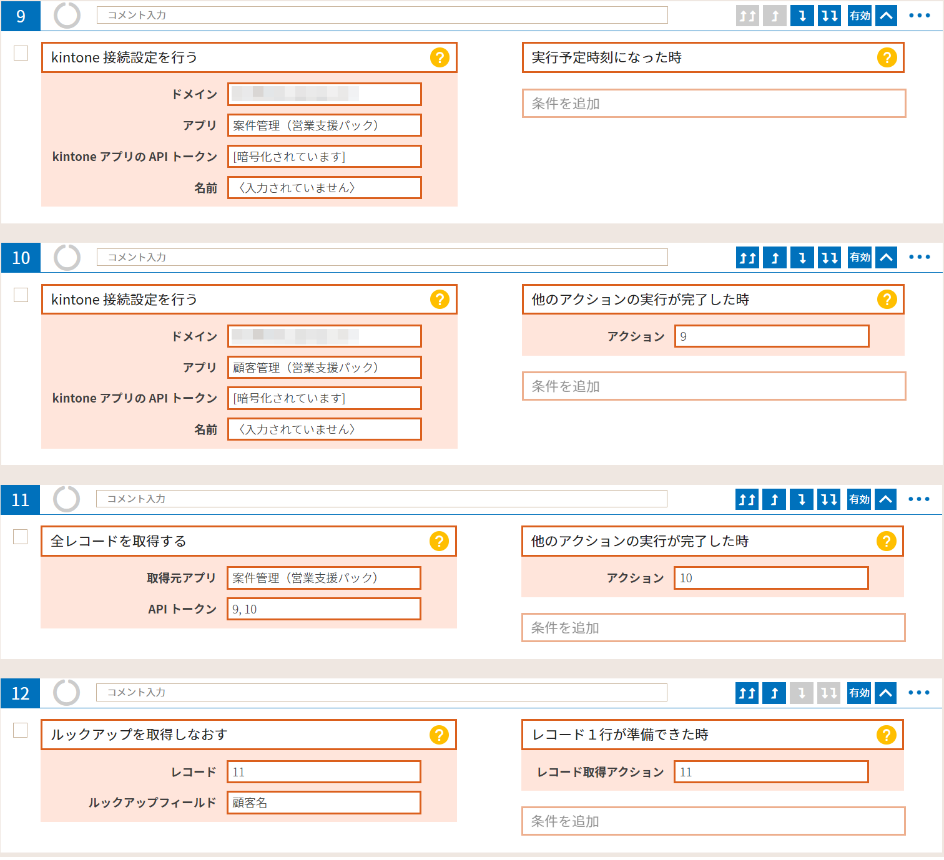Open help for row 10 他のアクションの実行が完了した時

coord(887,300)
